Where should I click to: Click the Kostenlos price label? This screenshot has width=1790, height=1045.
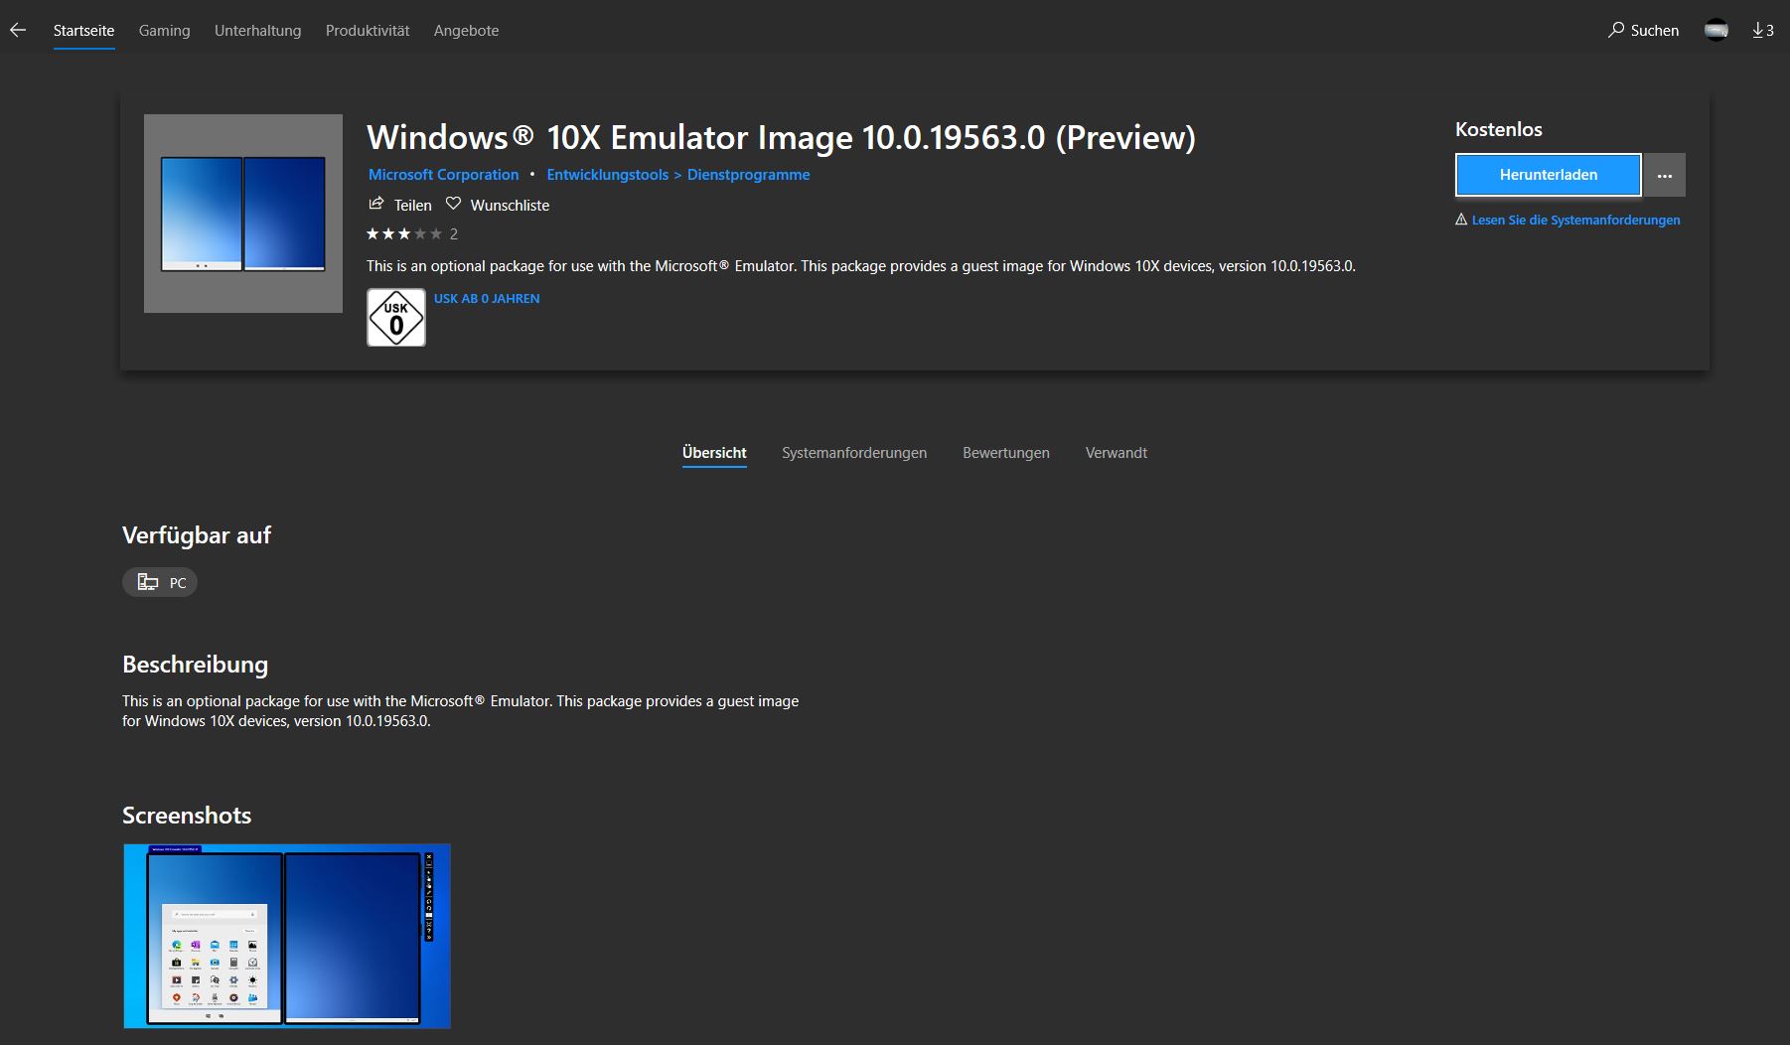(x=1499, y=129)
